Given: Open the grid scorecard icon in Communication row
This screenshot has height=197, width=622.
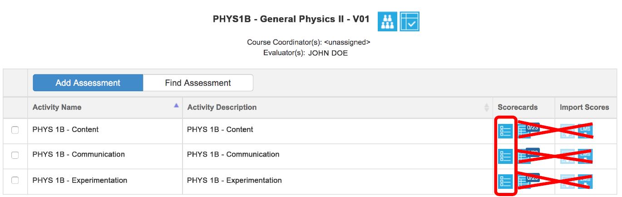Looking at the screenshot, I should [x=528, y=156].
